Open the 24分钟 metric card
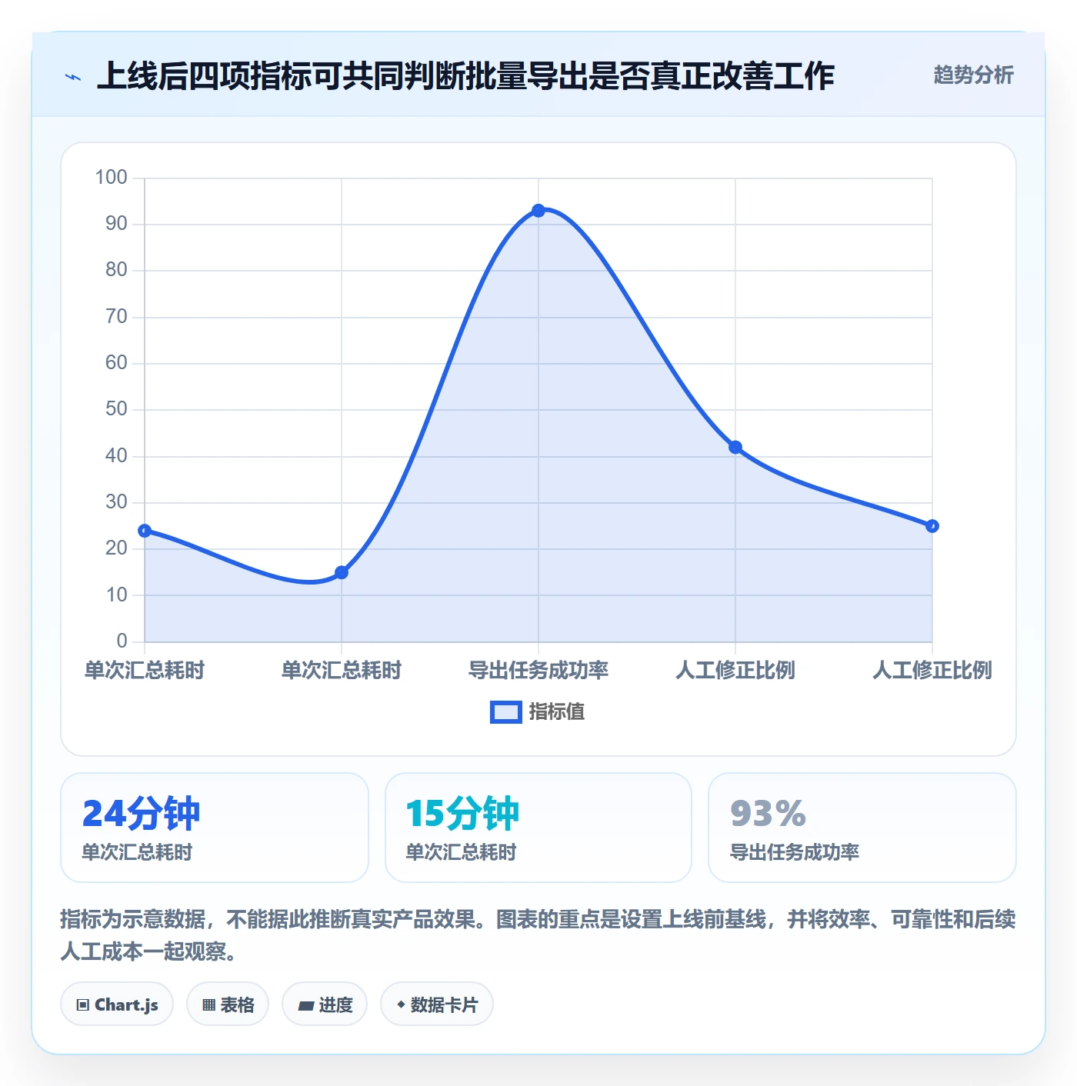Viewport: 1077px width, 1086px height. click(x=215, y=828)
